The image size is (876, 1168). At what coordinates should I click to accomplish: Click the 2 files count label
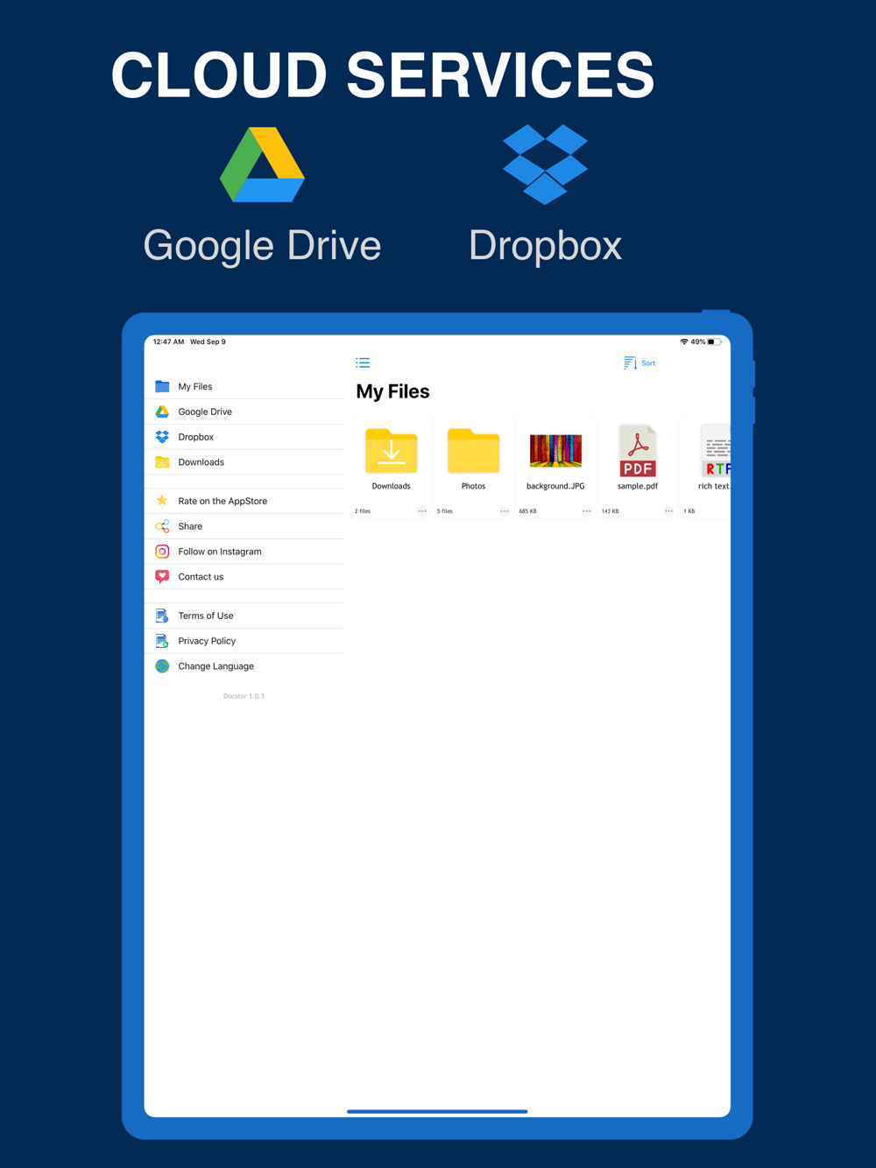[x=363, y=511]
